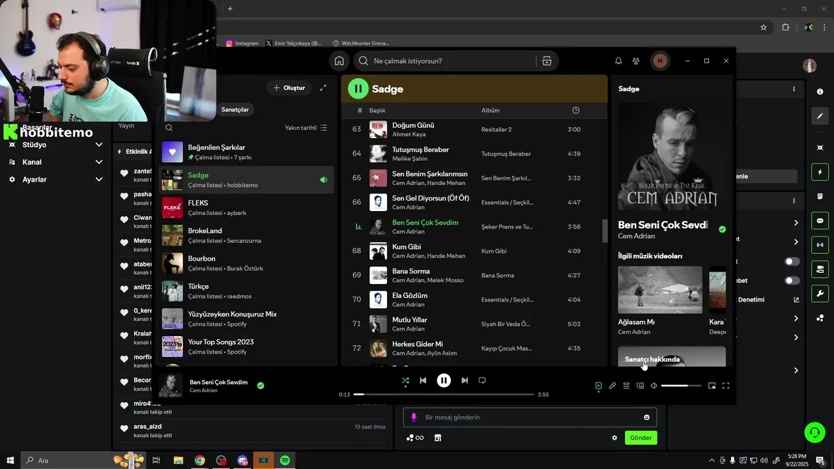Open Spotify from the Windows taskbar
834x469 pixels.
point(285,461)
